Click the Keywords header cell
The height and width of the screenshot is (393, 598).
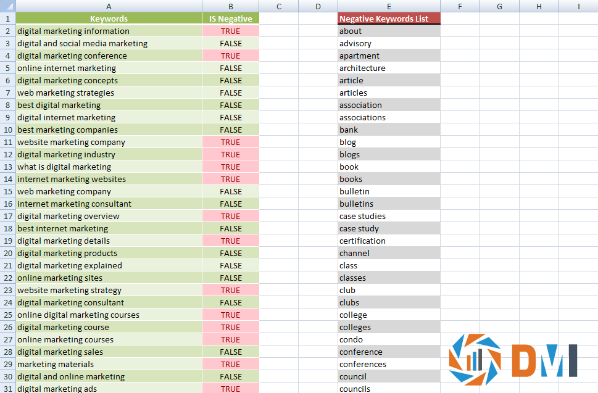109,19
